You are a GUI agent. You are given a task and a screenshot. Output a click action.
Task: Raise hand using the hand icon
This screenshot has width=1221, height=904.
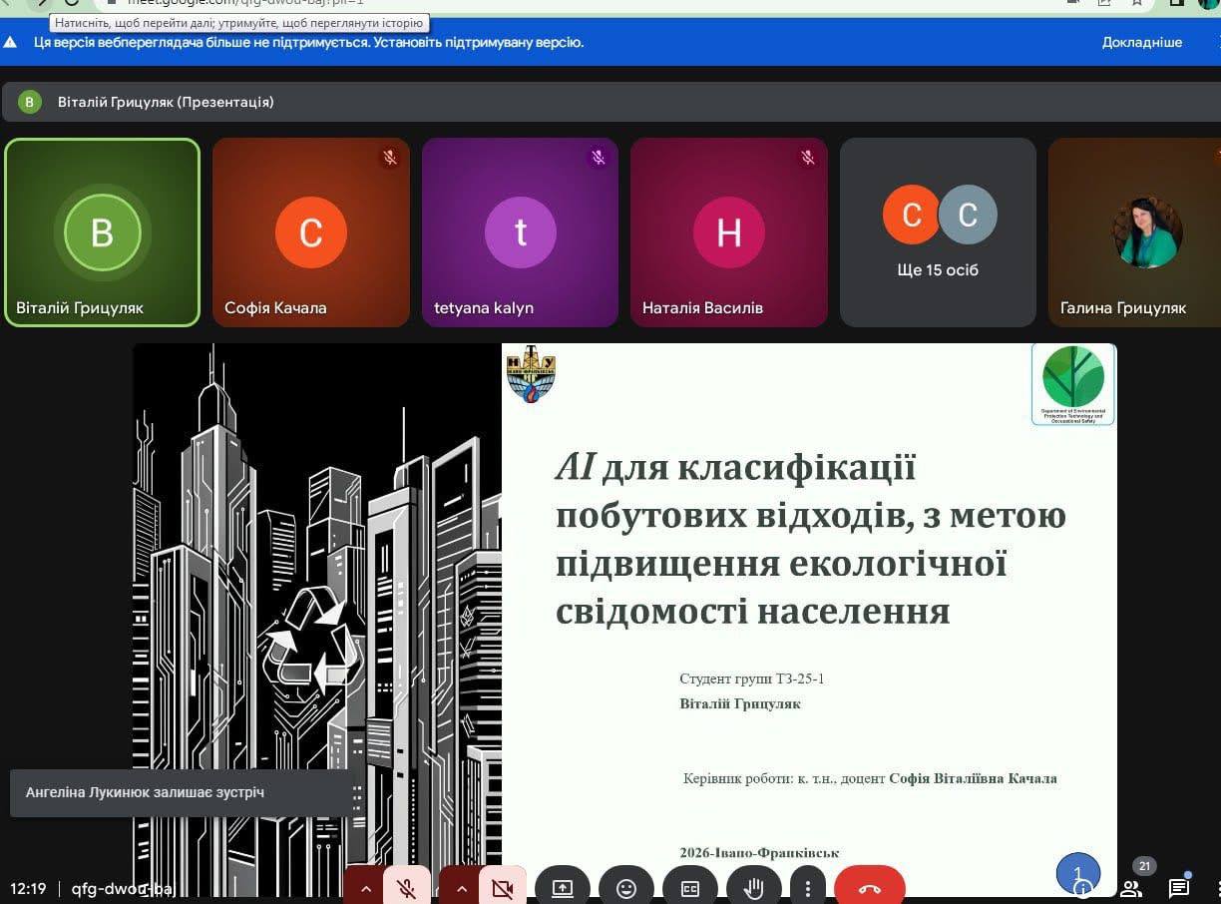[754, 887]
